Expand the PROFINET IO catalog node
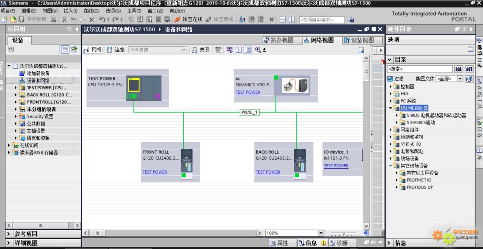This screenshot has width=483, height=249. point(397,180)
